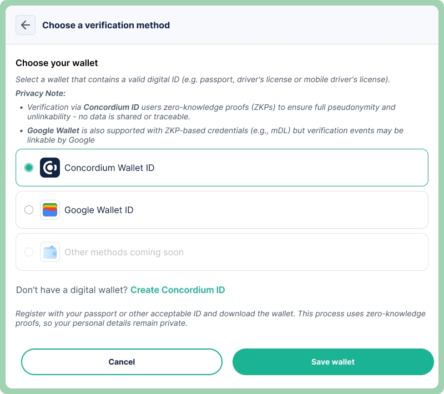This screenshot has width=444, height=394.
Task: Click the Concordium logo icon
Action: (x=50, y=166)
